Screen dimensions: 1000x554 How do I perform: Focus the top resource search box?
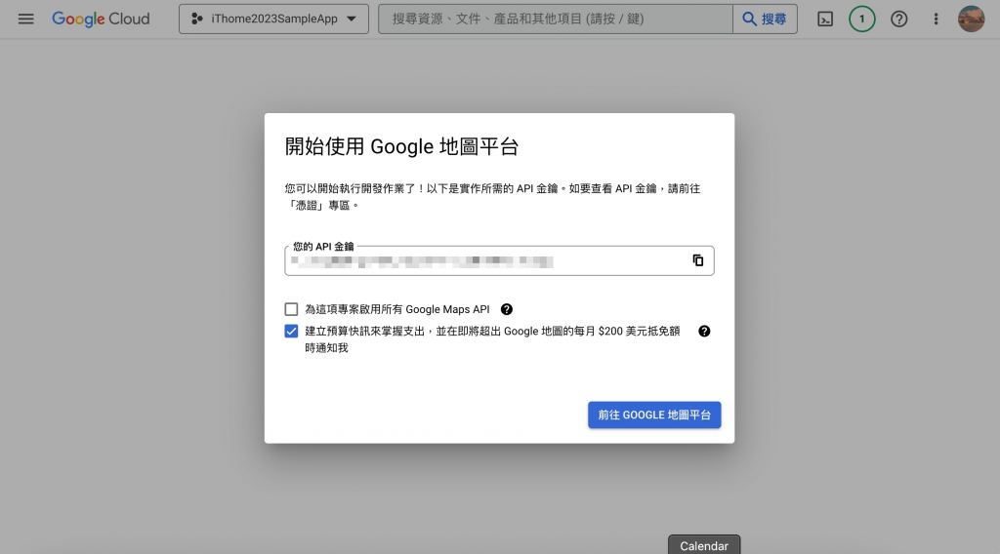555,20
